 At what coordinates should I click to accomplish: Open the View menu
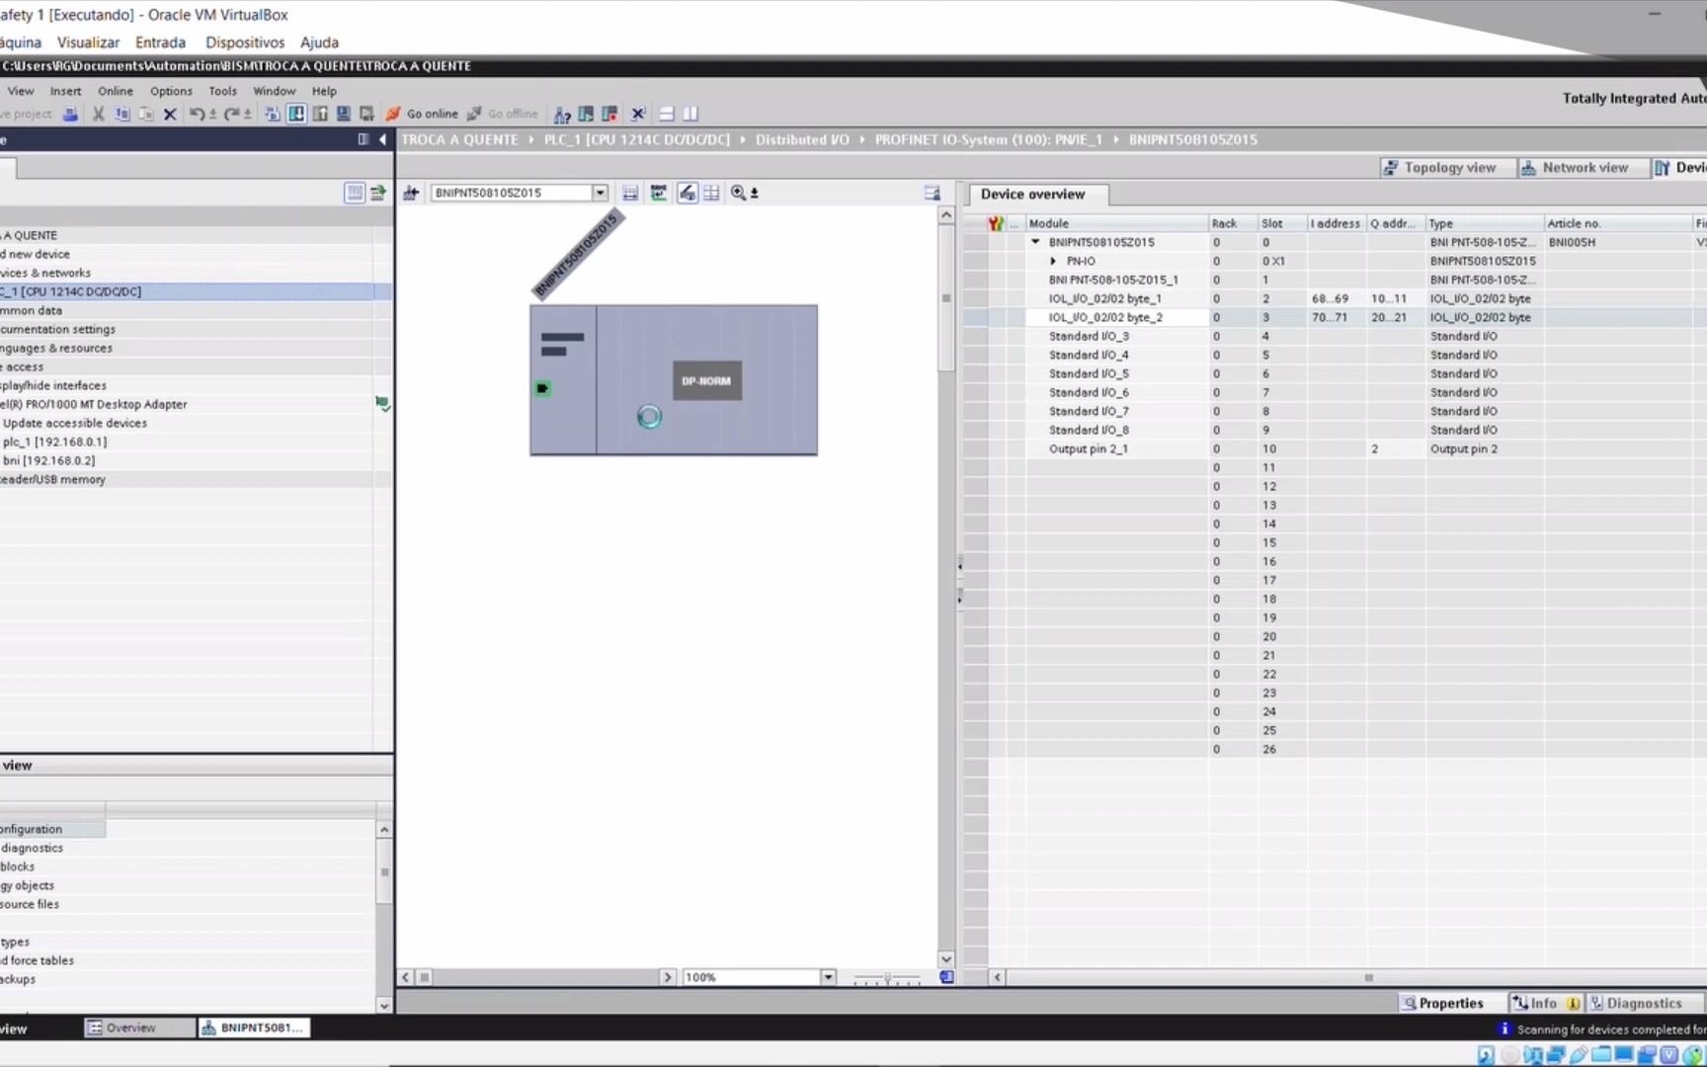20,91
